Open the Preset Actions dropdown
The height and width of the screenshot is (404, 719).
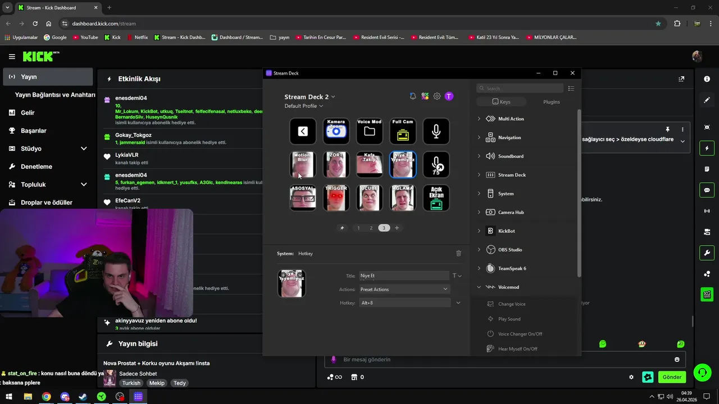click(404, 290)
